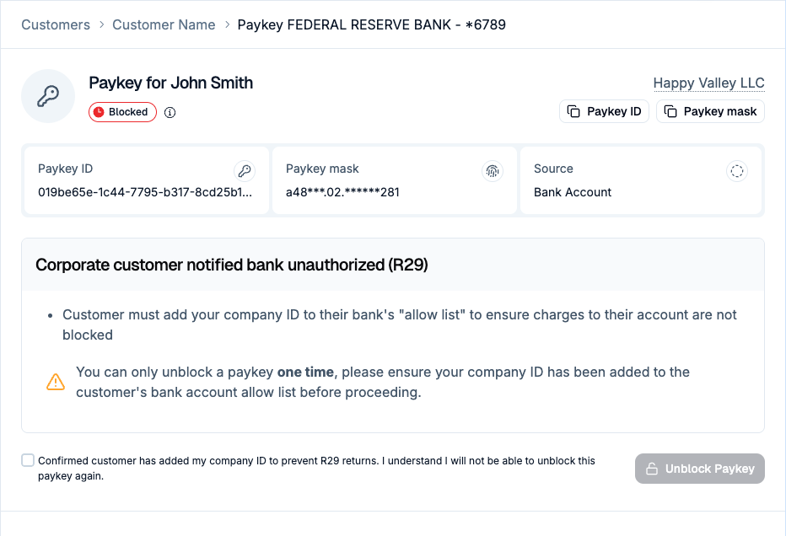Toggle the Blocked status badge
Image resolution: width=786 pixels, height=536 pixels.
[x=122, y=112]
